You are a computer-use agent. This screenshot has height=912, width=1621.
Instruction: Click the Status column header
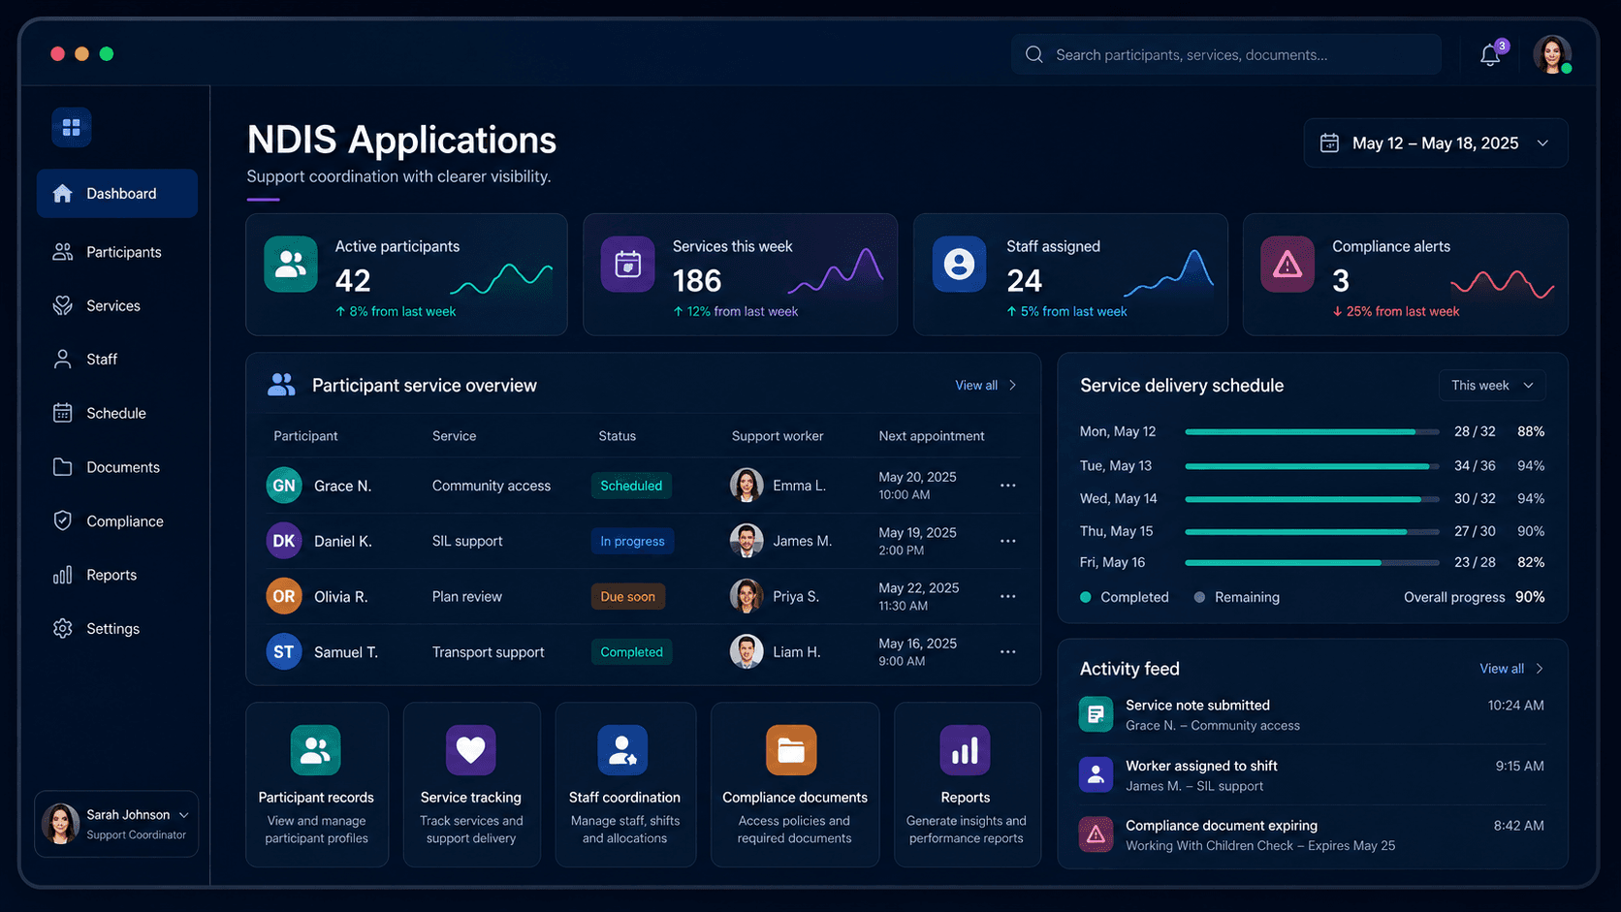tap(618, 436)
